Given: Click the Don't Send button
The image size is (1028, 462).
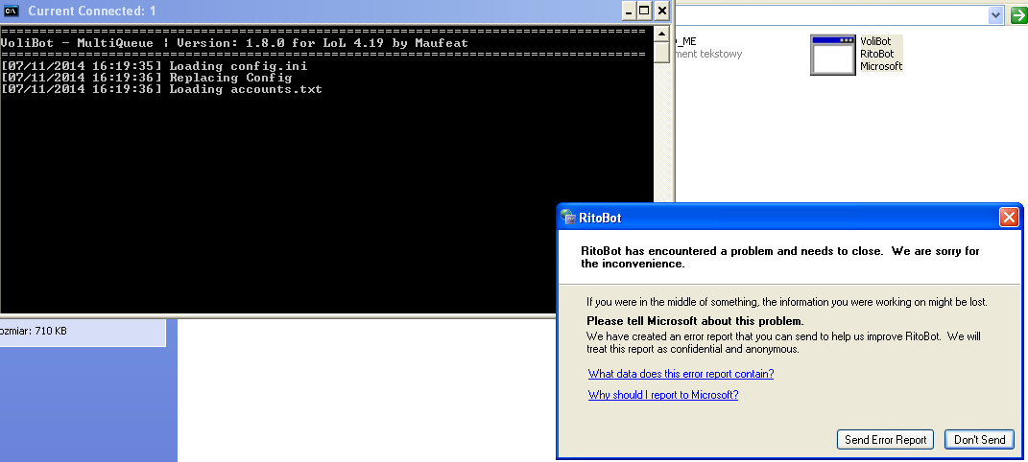Looking at the screenshot, I should coord(979,440).
